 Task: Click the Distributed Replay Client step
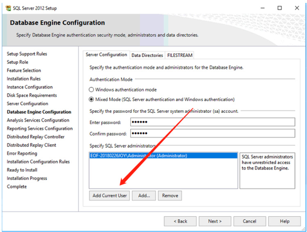(32, 145)
